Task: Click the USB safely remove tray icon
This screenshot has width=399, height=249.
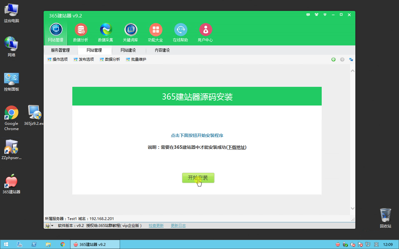Action: pyautogui.click(x=345, y=245)
